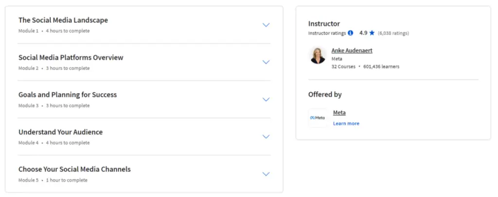Screen dimensions: 498x197
Task: Expand Choose Your Social Media Channels chevron
Action: (266, 174)
